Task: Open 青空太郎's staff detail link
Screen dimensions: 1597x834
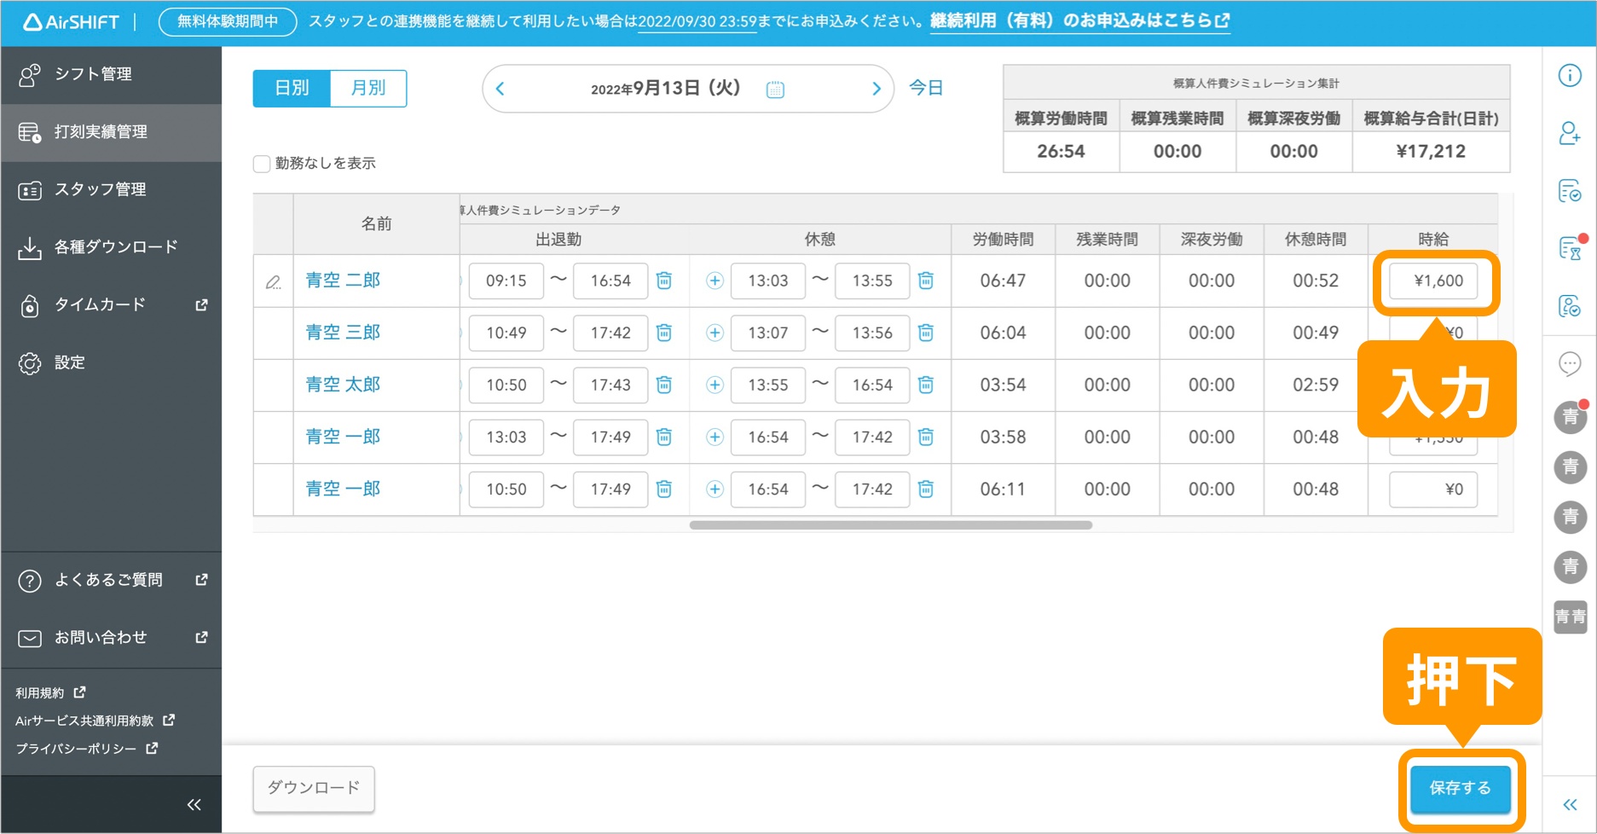Action: click(x=343, y=385)
